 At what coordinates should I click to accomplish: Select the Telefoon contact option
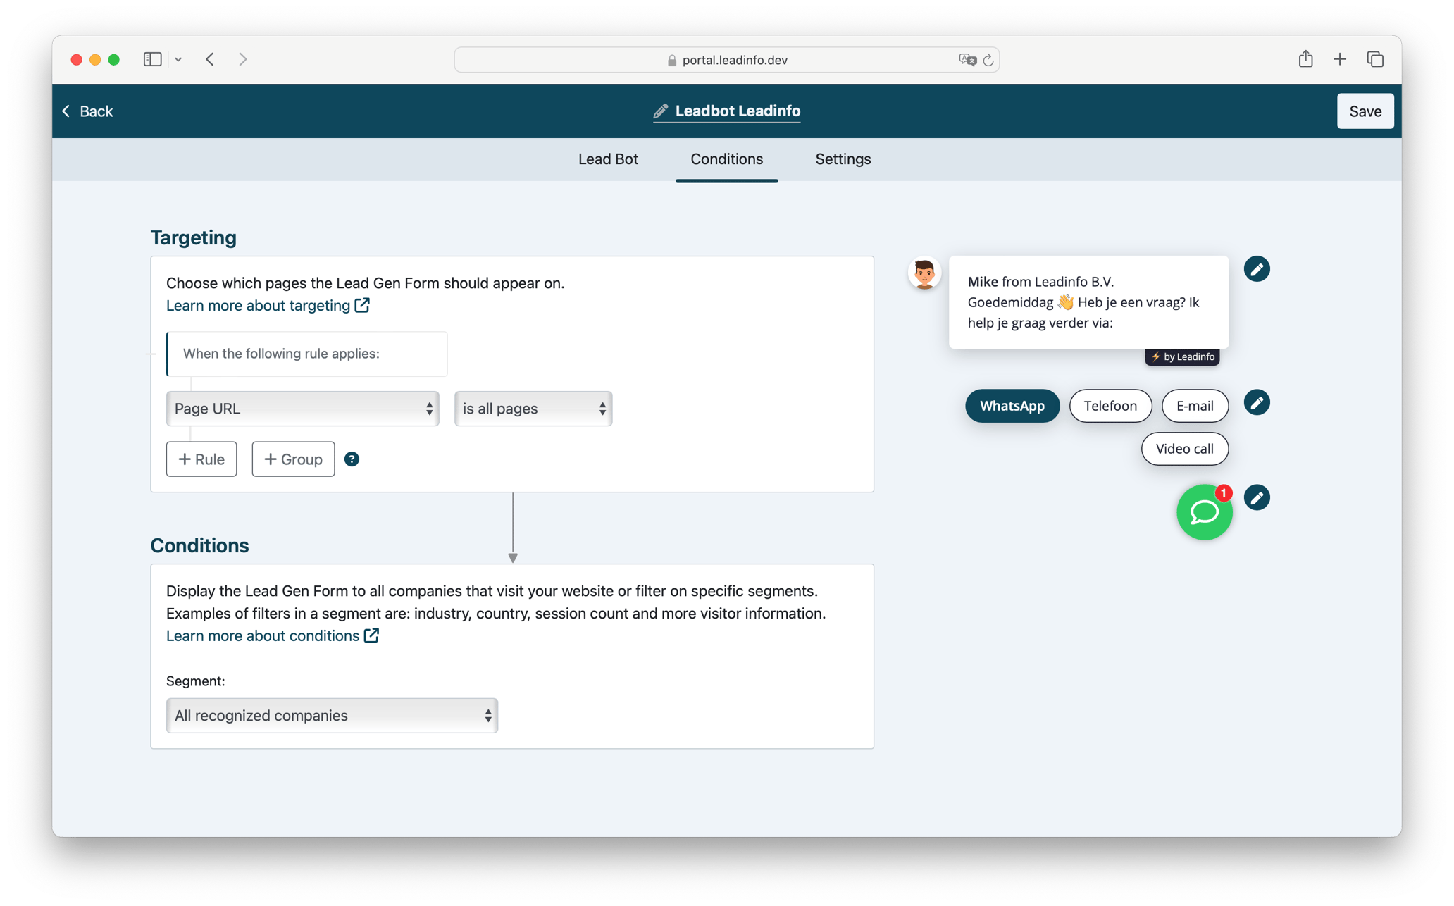point(1110,406)
